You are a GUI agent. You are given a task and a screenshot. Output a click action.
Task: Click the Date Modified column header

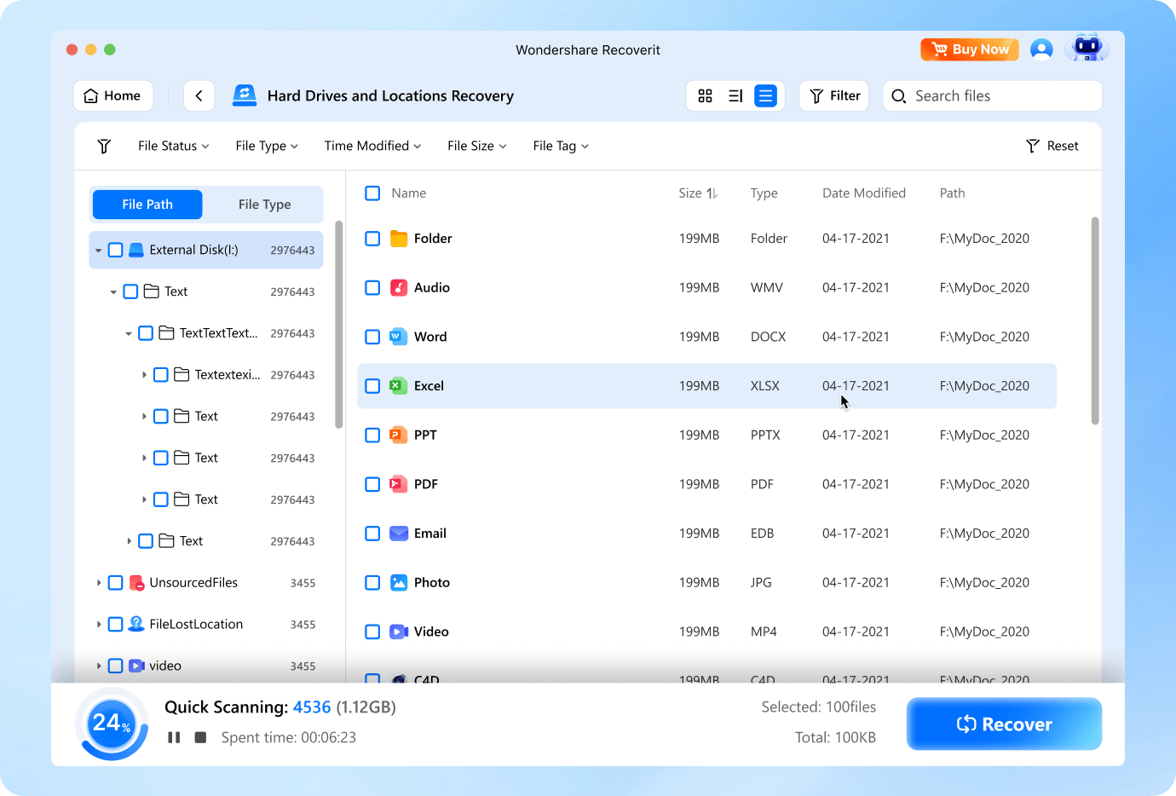tap(864, 193)
